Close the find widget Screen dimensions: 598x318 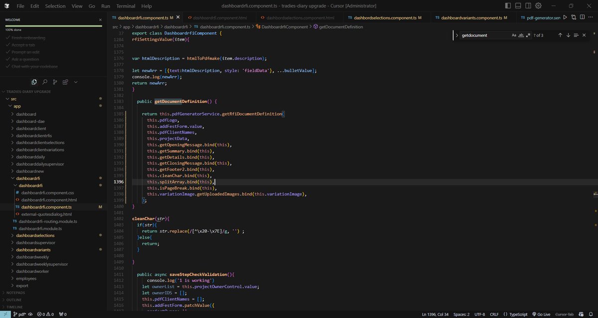pyautogui.click(x=584, y=35)
